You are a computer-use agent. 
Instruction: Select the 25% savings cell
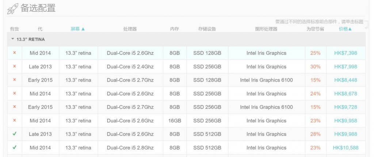point(315,53)
